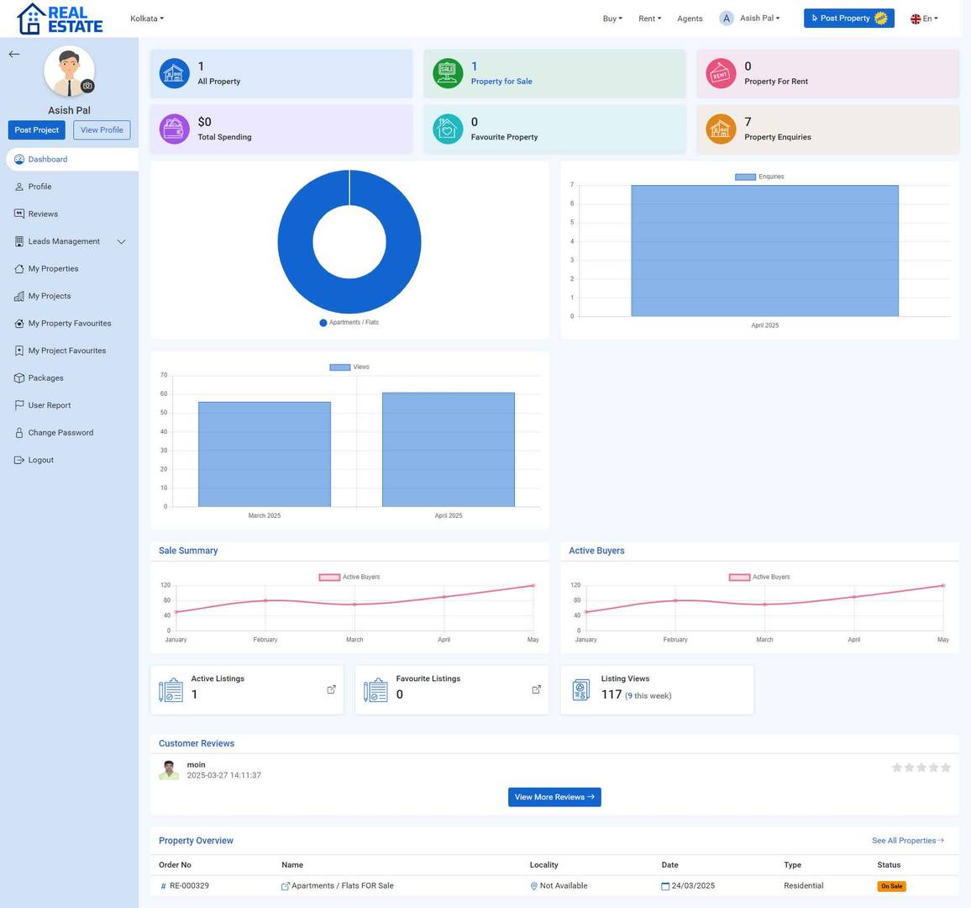Toggle the Views legend in chart
Viewport: 971px width, 908px height.
[349, 367]
